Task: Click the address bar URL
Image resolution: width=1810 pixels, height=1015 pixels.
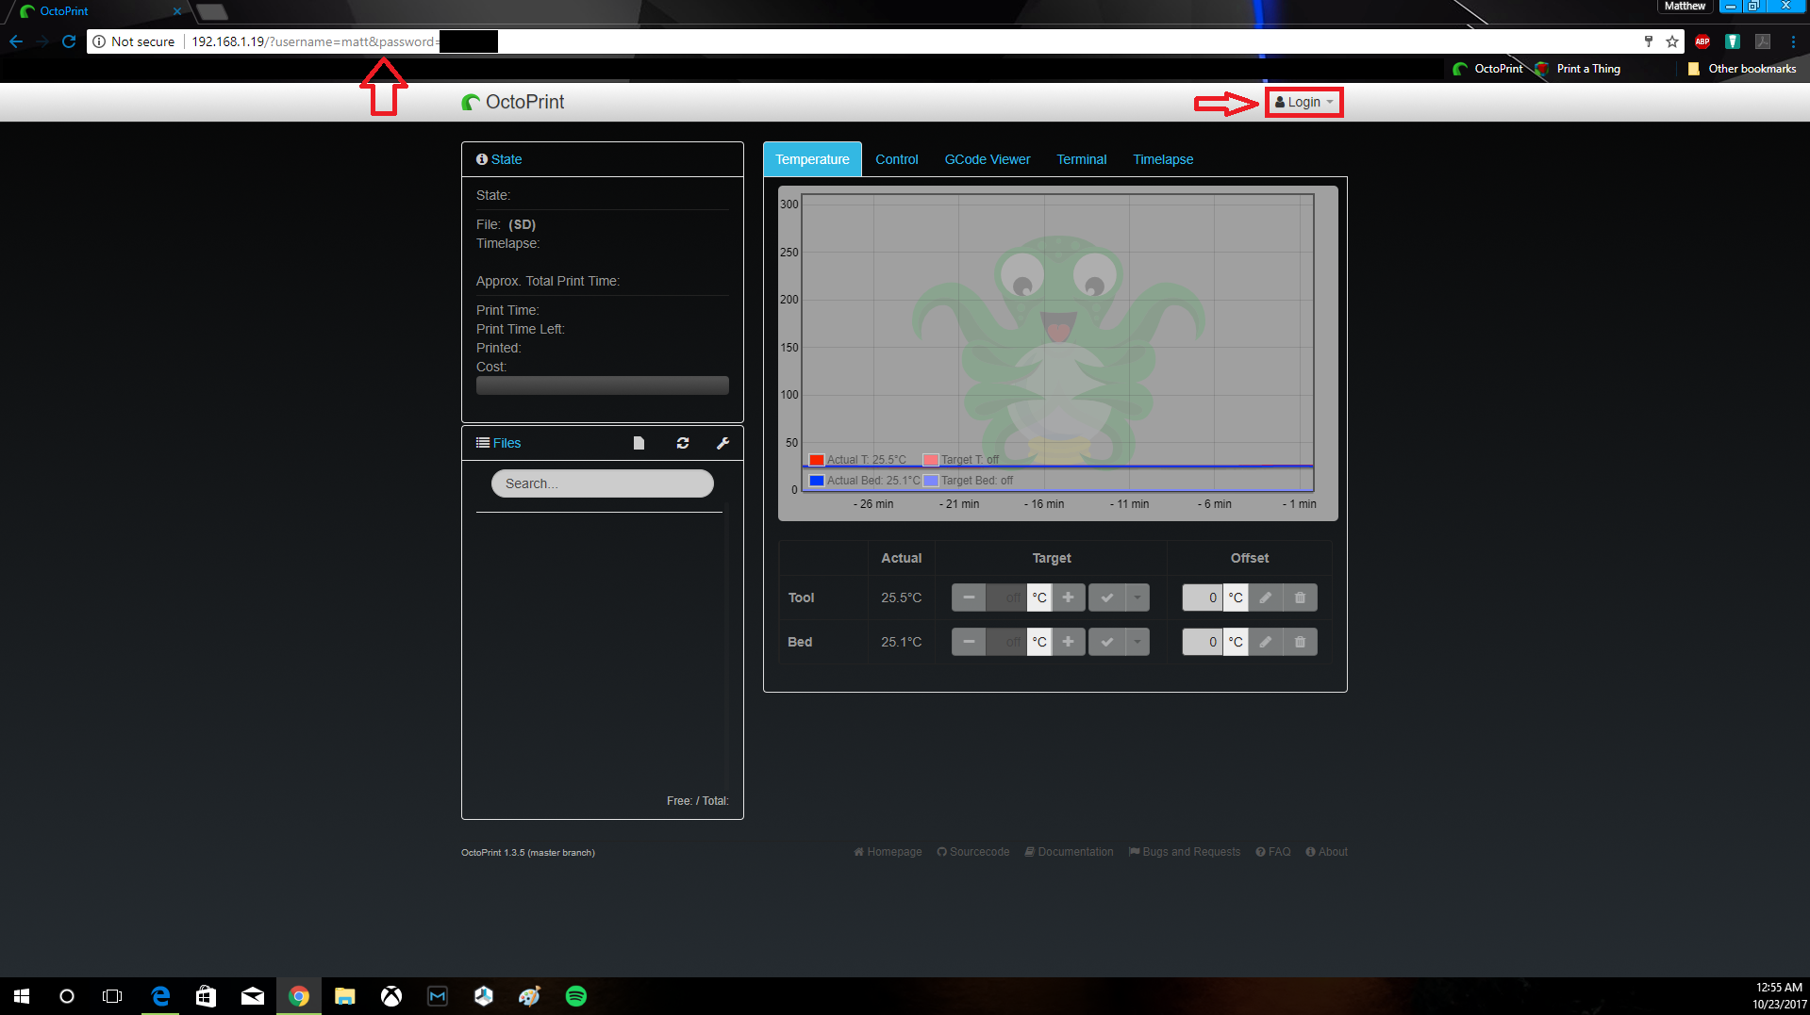Action: [x=315, y=41]
